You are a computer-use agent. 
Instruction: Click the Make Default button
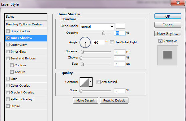point(85,100)
